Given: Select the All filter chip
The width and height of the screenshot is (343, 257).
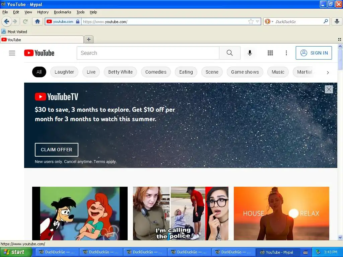Looking at the screenshot, I should (39, 72).
